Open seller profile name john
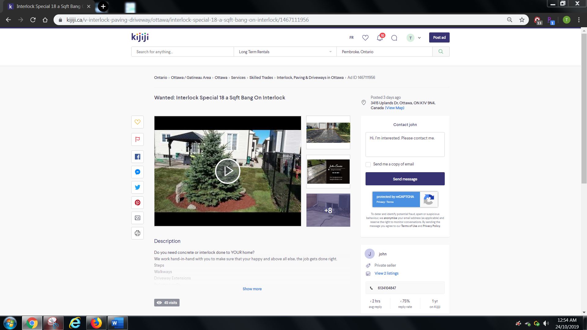 (x=383, y=254)
